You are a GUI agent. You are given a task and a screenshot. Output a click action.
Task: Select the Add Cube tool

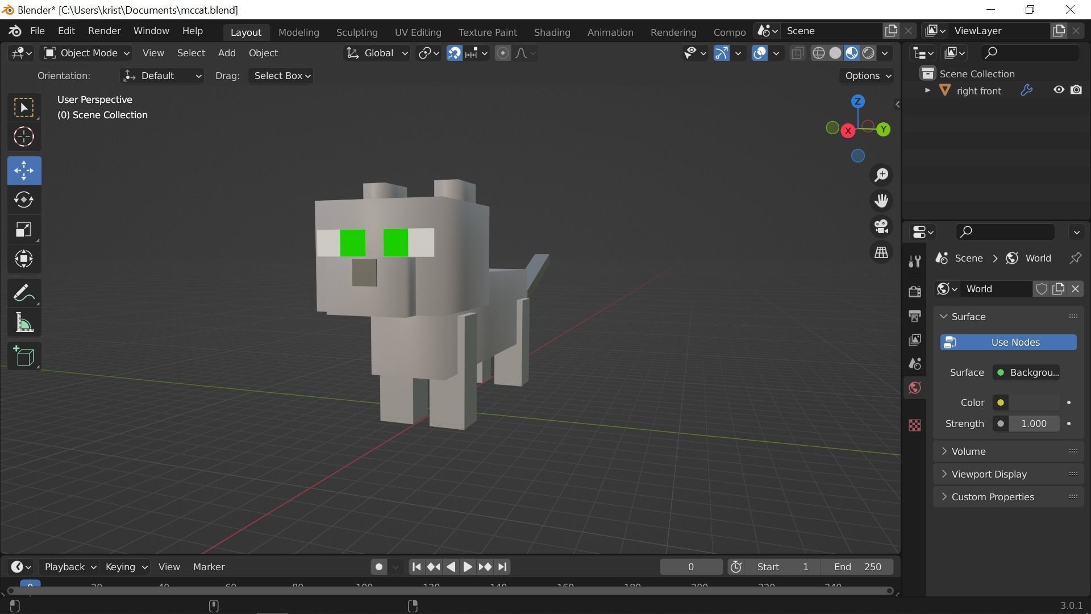[24, 356]
